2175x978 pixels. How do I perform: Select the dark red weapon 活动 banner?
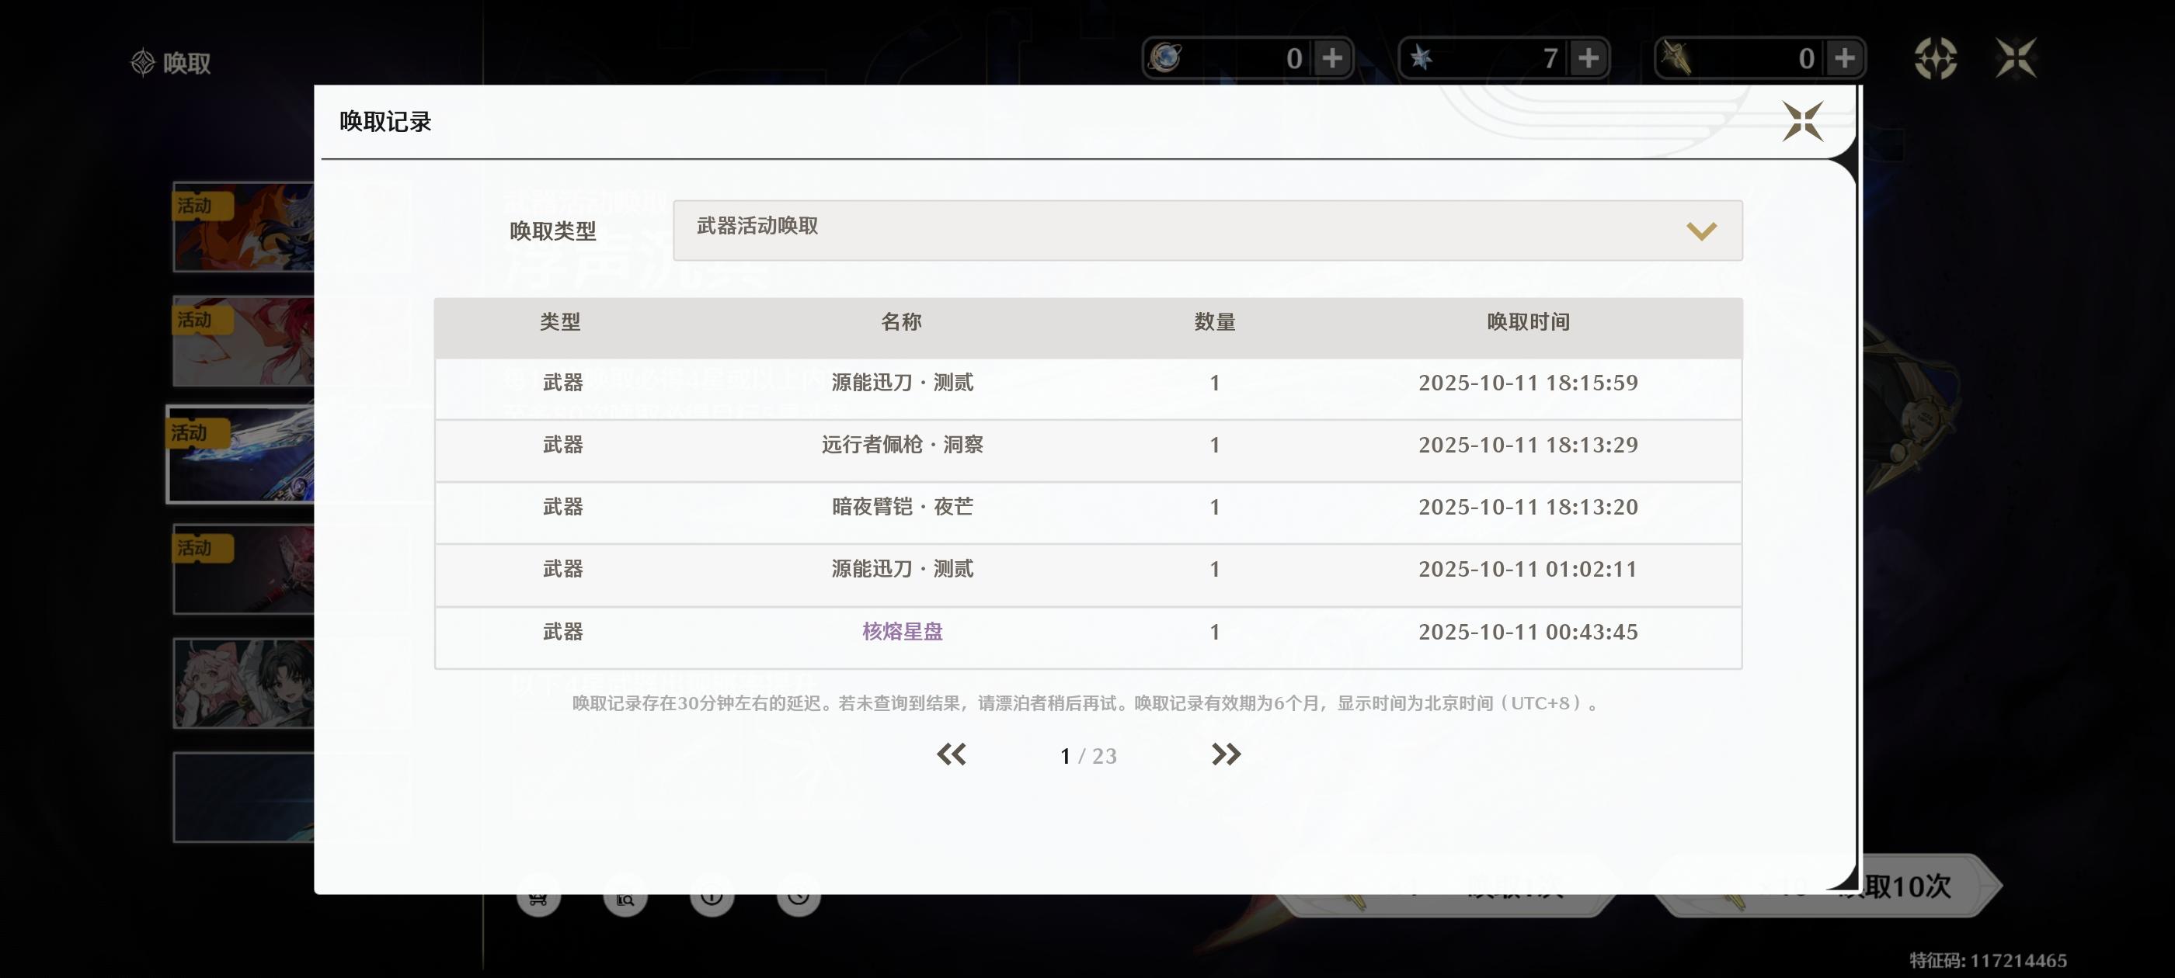(244, 569)
